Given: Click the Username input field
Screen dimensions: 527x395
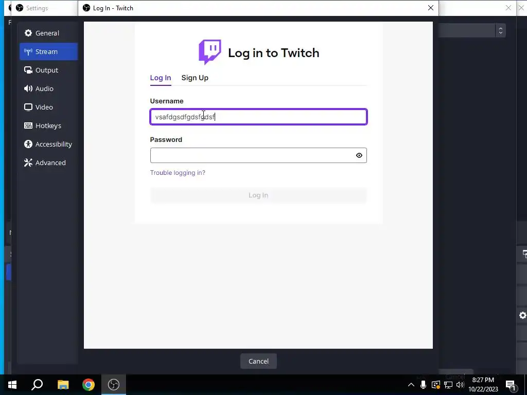Looking at the screenshot, I should [258, 117].
